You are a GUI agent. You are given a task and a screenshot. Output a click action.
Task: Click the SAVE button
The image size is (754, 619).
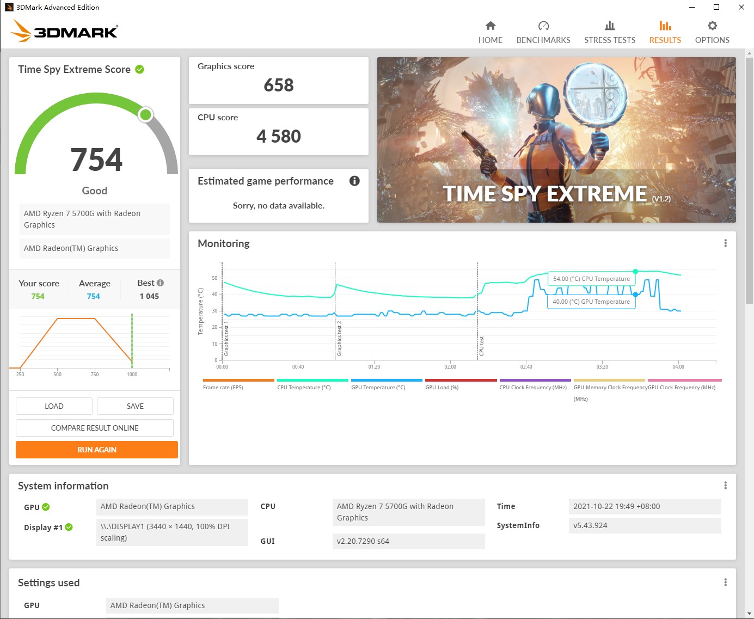click(135, 406)
